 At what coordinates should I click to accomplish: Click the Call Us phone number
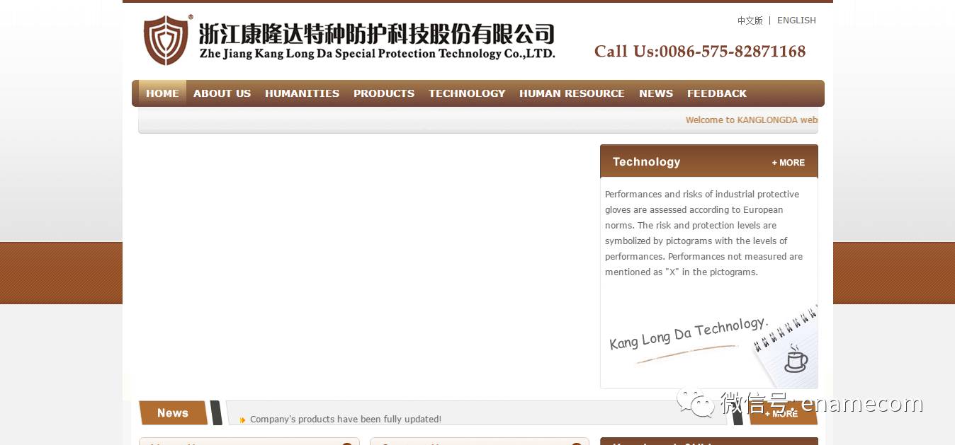click(700, 52)
